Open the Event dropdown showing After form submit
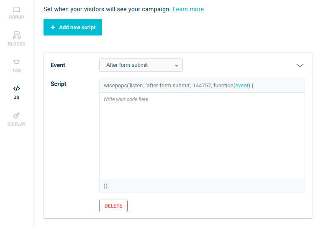The height and width of the screenshot is (226, 323). click(x=141, y=65)
